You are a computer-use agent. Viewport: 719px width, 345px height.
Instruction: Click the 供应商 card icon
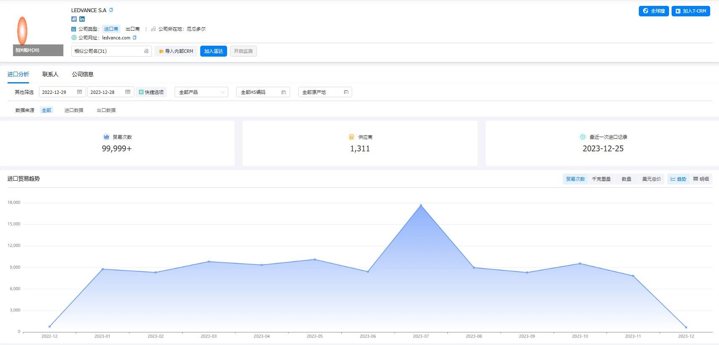[x=351, y=137]
